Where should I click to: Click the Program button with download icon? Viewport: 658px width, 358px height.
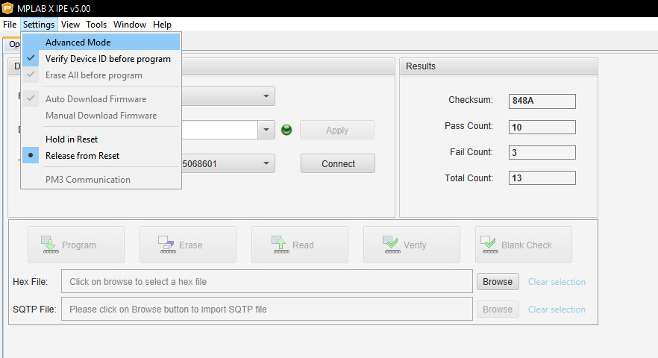pos(76,245)
